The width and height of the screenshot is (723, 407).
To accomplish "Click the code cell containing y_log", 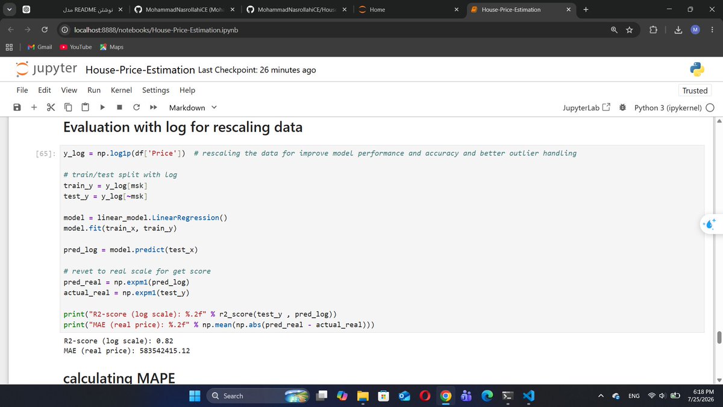I will tap(383, 239).
